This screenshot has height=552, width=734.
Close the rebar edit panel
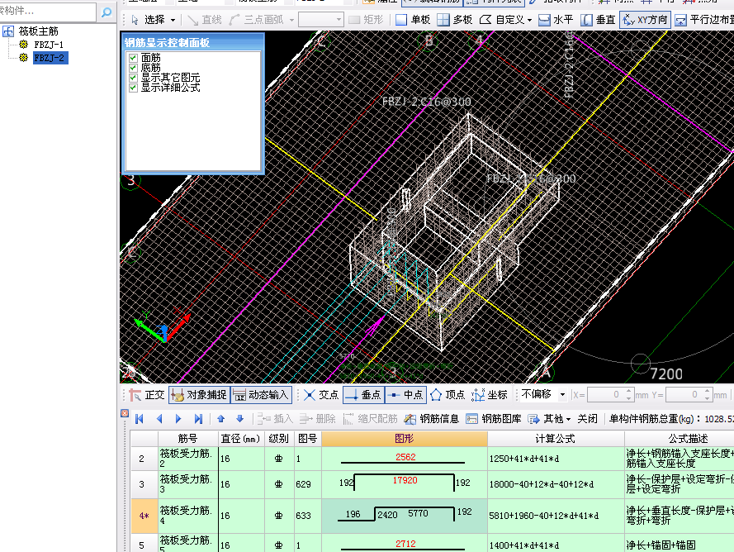(x=125, y=413)
